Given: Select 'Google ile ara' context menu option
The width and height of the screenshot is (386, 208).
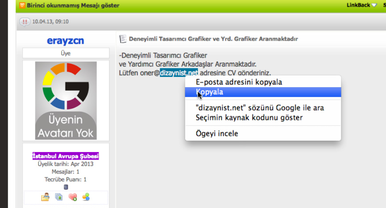Looking at the screenshot, I should pyautogui.click(x=260, y=108).
